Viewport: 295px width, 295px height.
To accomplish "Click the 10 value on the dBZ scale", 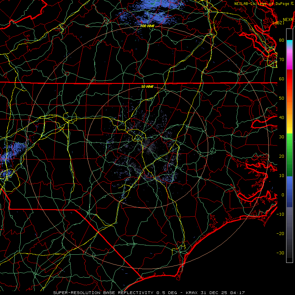I will [282, 176].
